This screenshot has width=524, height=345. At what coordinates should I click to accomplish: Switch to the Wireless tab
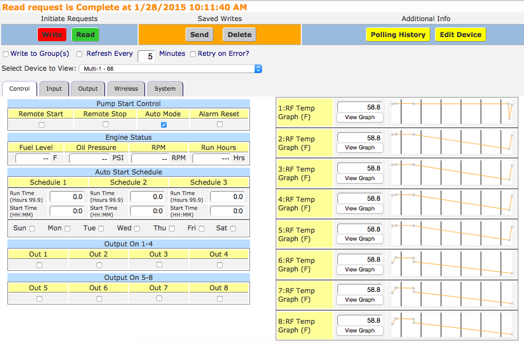126,89
